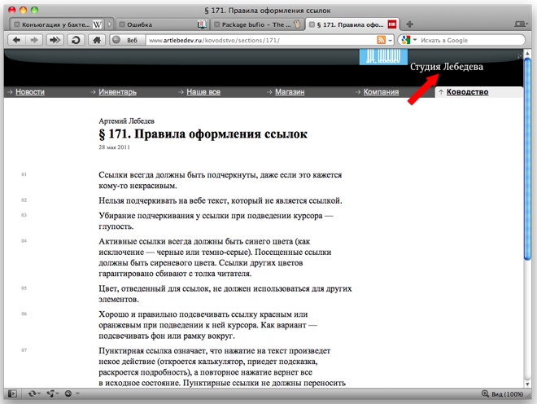Close the 'Конъюгация у бакте...' tab
Screen dimensions: 537x404
[16, 24]
